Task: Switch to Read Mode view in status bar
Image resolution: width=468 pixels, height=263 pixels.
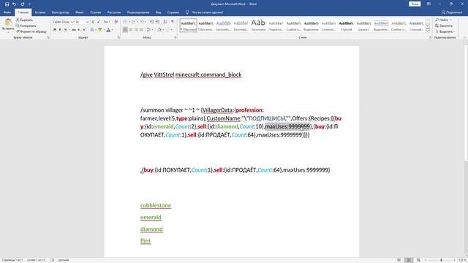Action: point(399,260)
